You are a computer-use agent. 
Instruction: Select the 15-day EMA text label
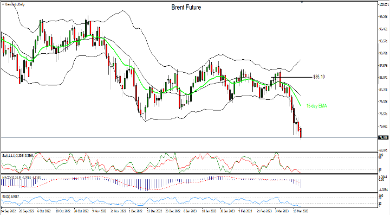coord(316,106)
